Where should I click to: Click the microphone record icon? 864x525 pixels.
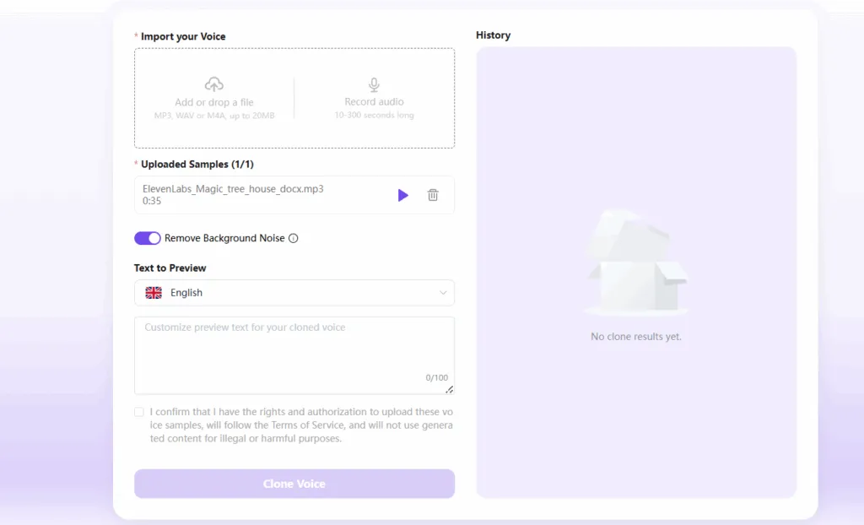(x=374, y=84)
